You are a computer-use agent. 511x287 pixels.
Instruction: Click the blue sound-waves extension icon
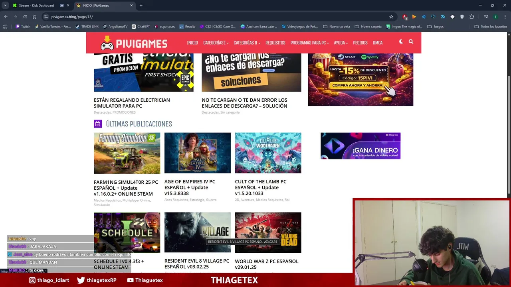pyautogui.click(x=424, y=17)
